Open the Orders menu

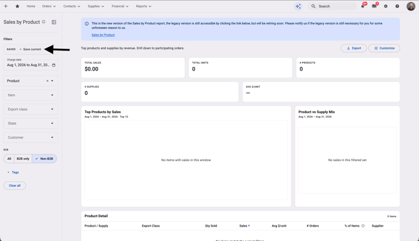[x=49, y=6]
